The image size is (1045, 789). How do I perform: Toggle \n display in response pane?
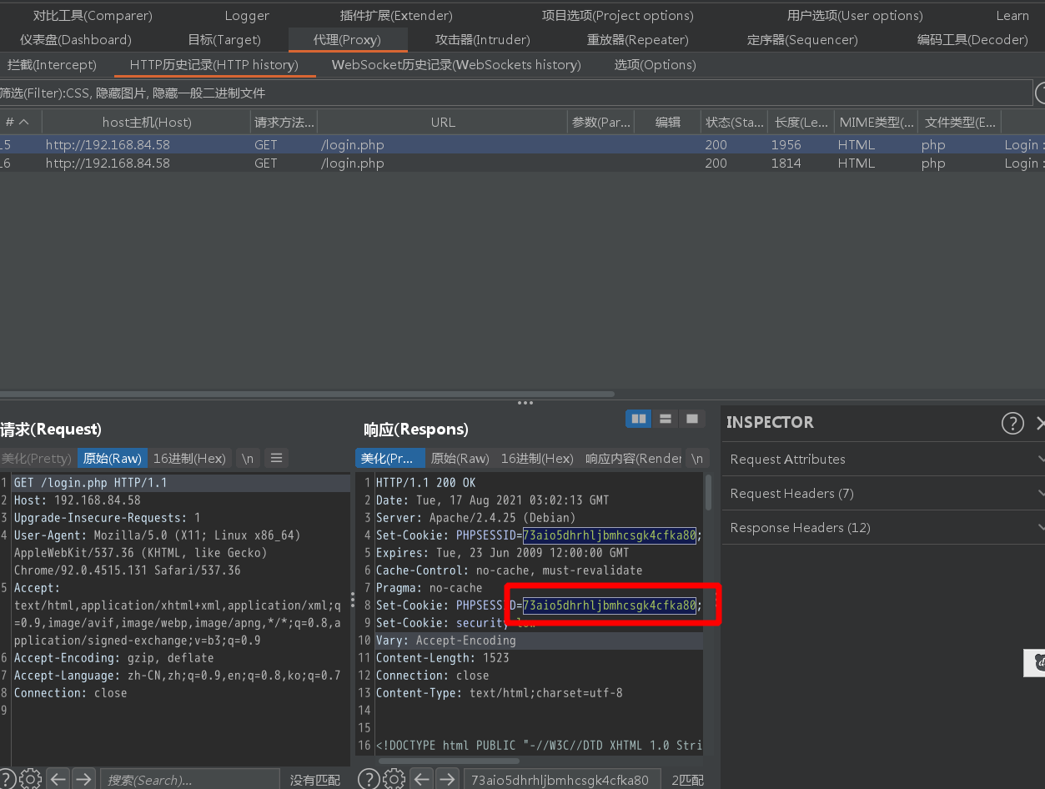pos(697,458)
